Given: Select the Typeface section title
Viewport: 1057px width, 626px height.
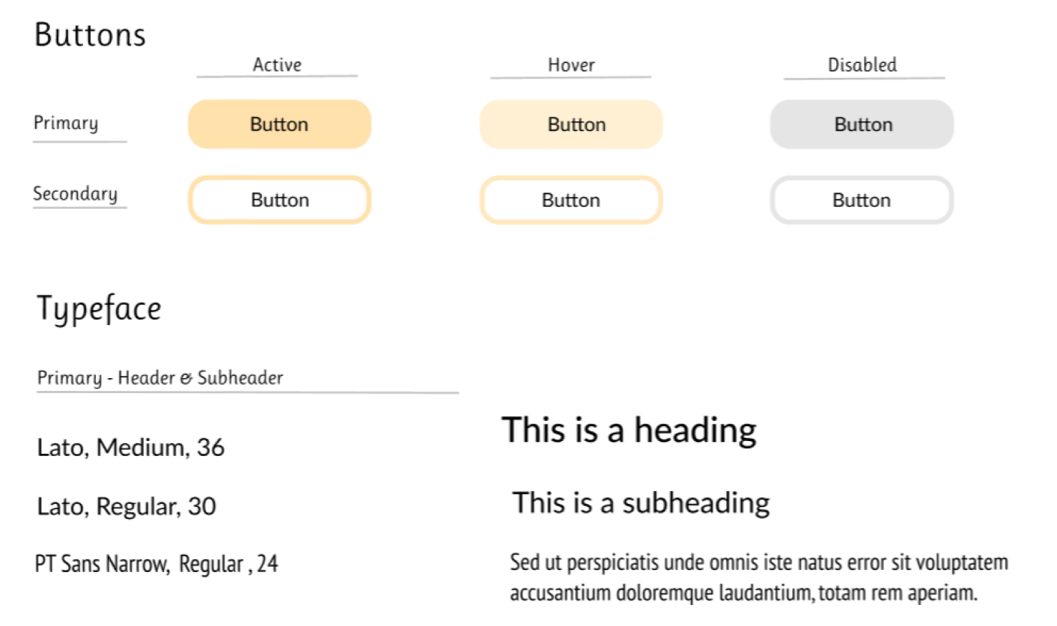Looking at the screenshot, I should pyautogui.click(x=99, y=309).
